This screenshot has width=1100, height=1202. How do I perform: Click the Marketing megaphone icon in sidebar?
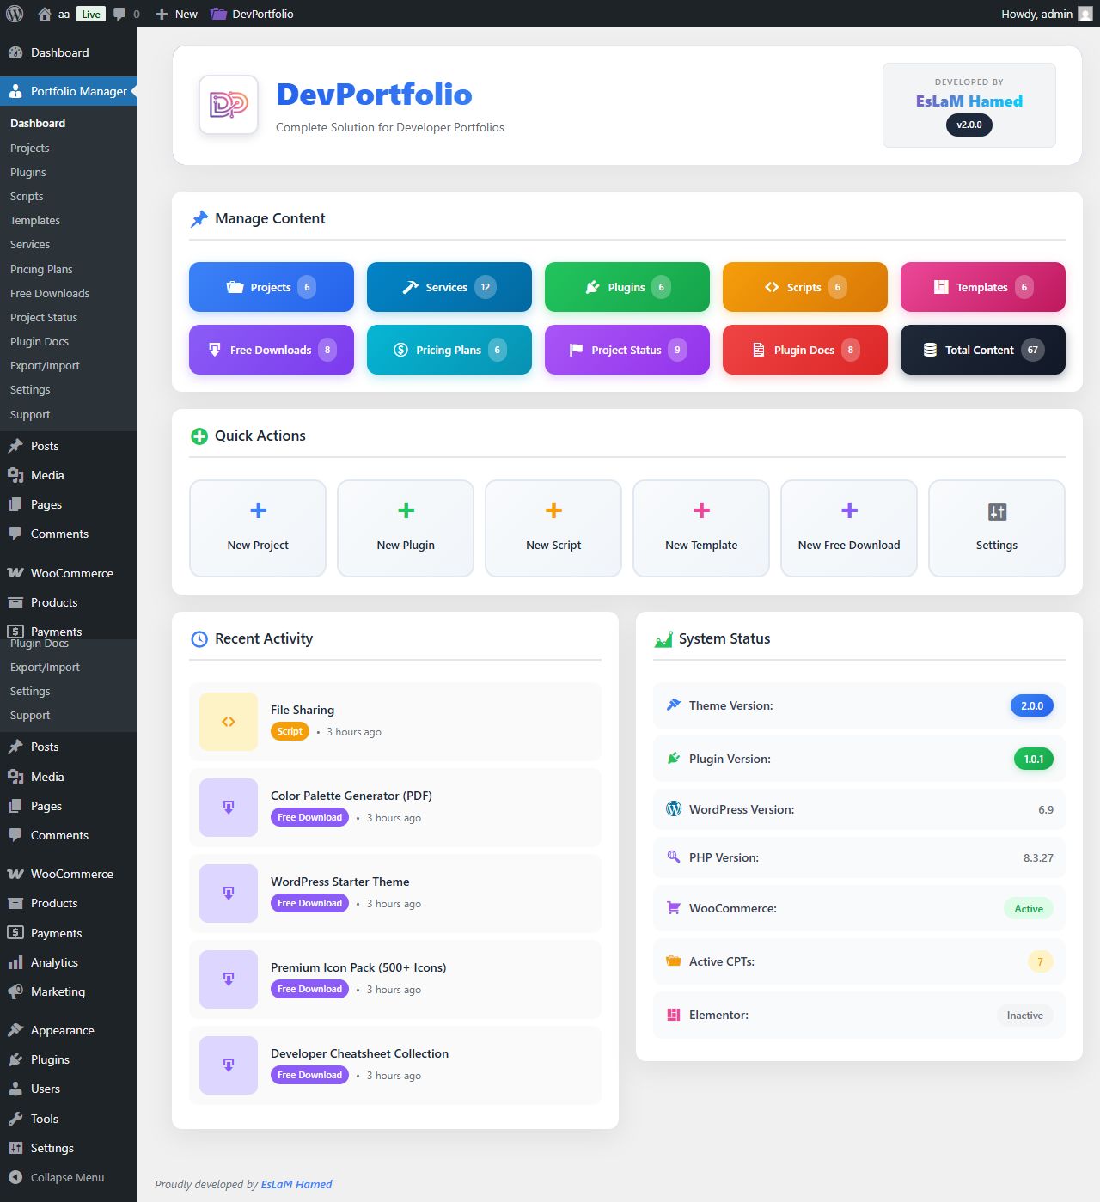pos(15,991)
